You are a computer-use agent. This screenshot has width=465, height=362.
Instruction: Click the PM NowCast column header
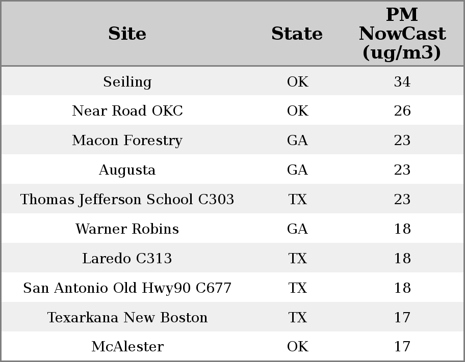coord(402,34)
